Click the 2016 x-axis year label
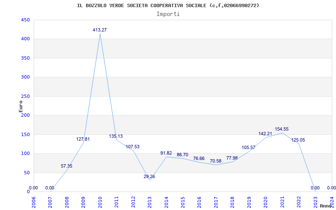Screen dimensions: 336x210 (199, 202)
